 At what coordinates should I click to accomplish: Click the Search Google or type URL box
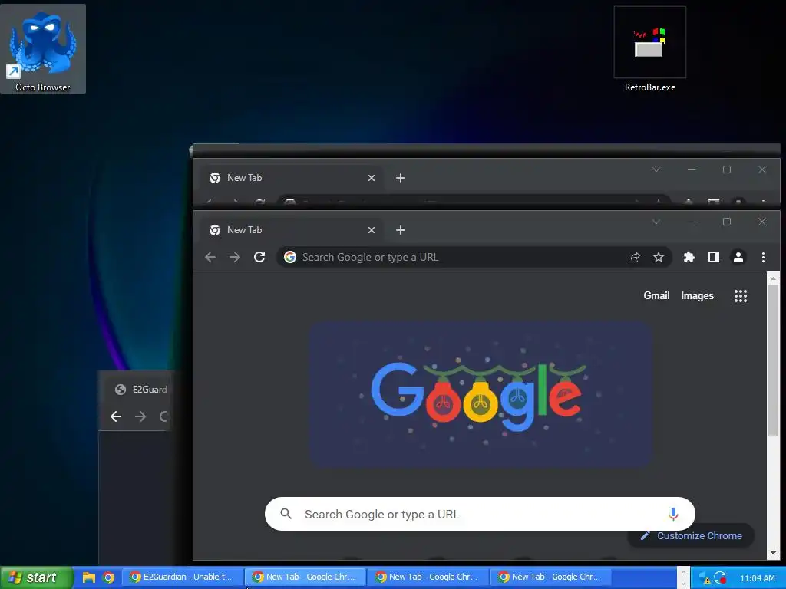tap(480, 514)
